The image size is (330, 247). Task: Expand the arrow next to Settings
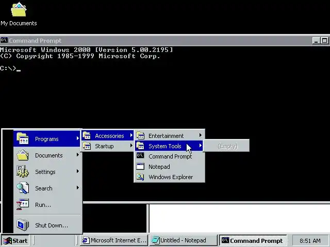point(78,171)
